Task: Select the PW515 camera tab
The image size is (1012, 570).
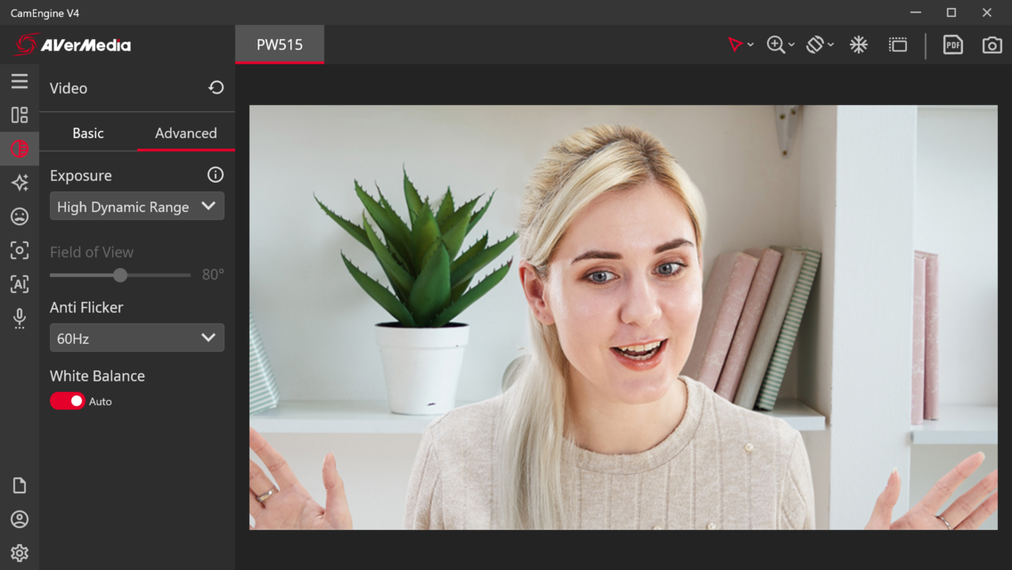Action: [280, 45]
